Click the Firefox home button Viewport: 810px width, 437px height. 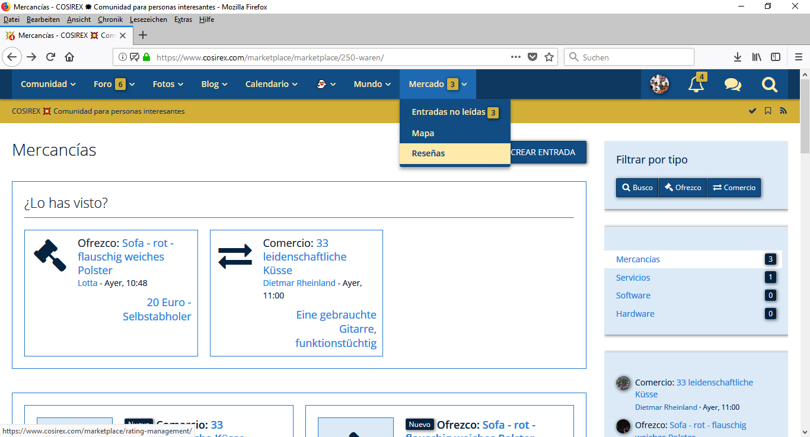[69, 57]
